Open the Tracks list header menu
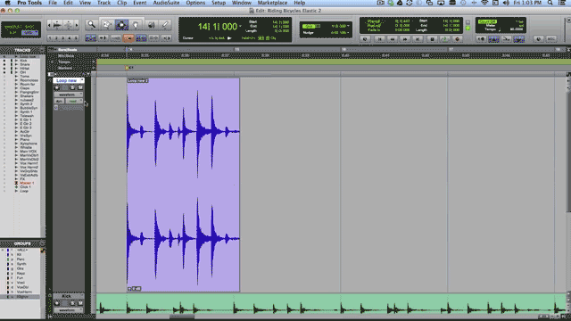 tap(42, 50)
